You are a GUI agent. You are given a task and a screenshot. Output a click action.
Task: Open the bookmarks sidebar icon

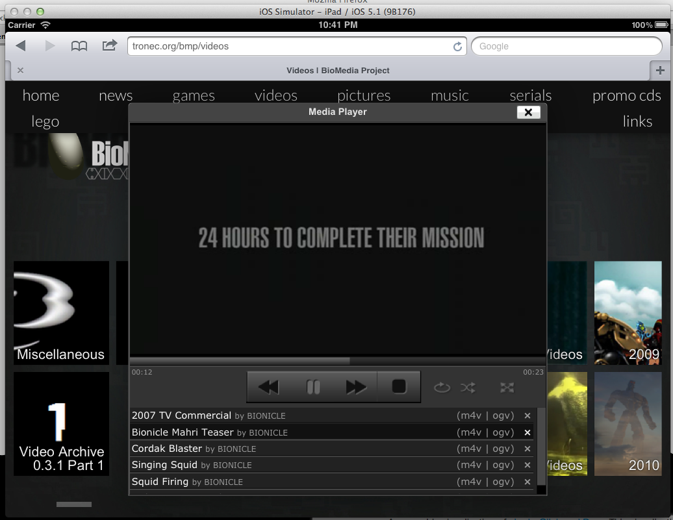[x=79, y=45]
